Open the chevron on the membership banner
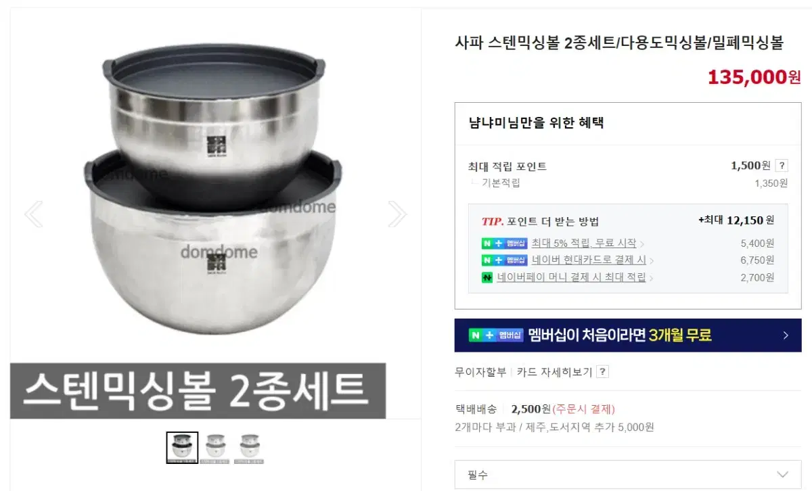The height and width of the screenshot is (491, 812). (786, 335)
